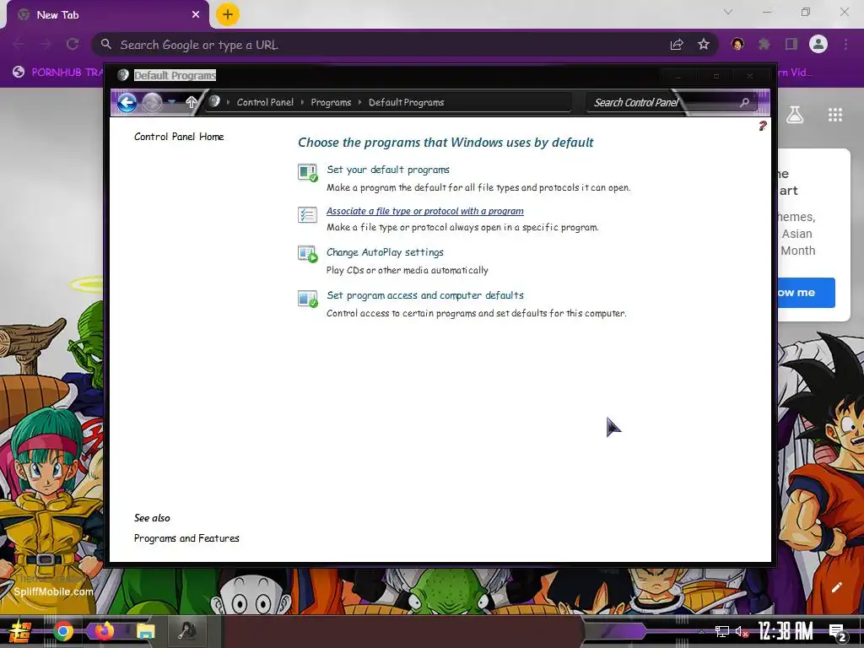The height and width of the screenshot is (648, 864).
Task: Click the Programs breadcrumb segment
Action: (x=331, y=102)
